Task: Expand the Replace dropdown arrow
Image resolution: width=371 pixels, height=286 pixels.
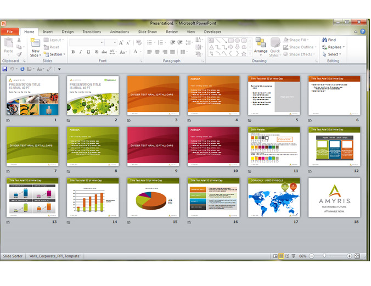Action: [344, 47]
